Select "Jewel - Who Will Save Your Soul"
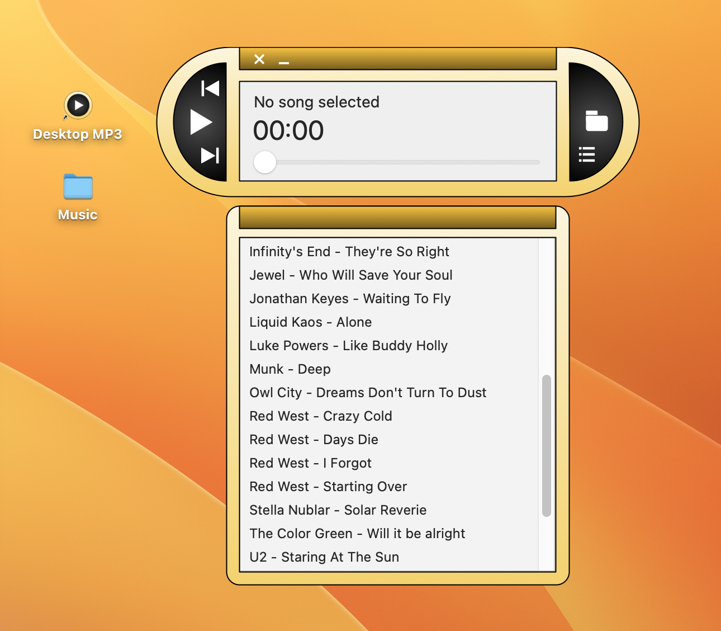The width and height of the screenshot is (721, 631). pyautogui.click(x=350, y=275)
